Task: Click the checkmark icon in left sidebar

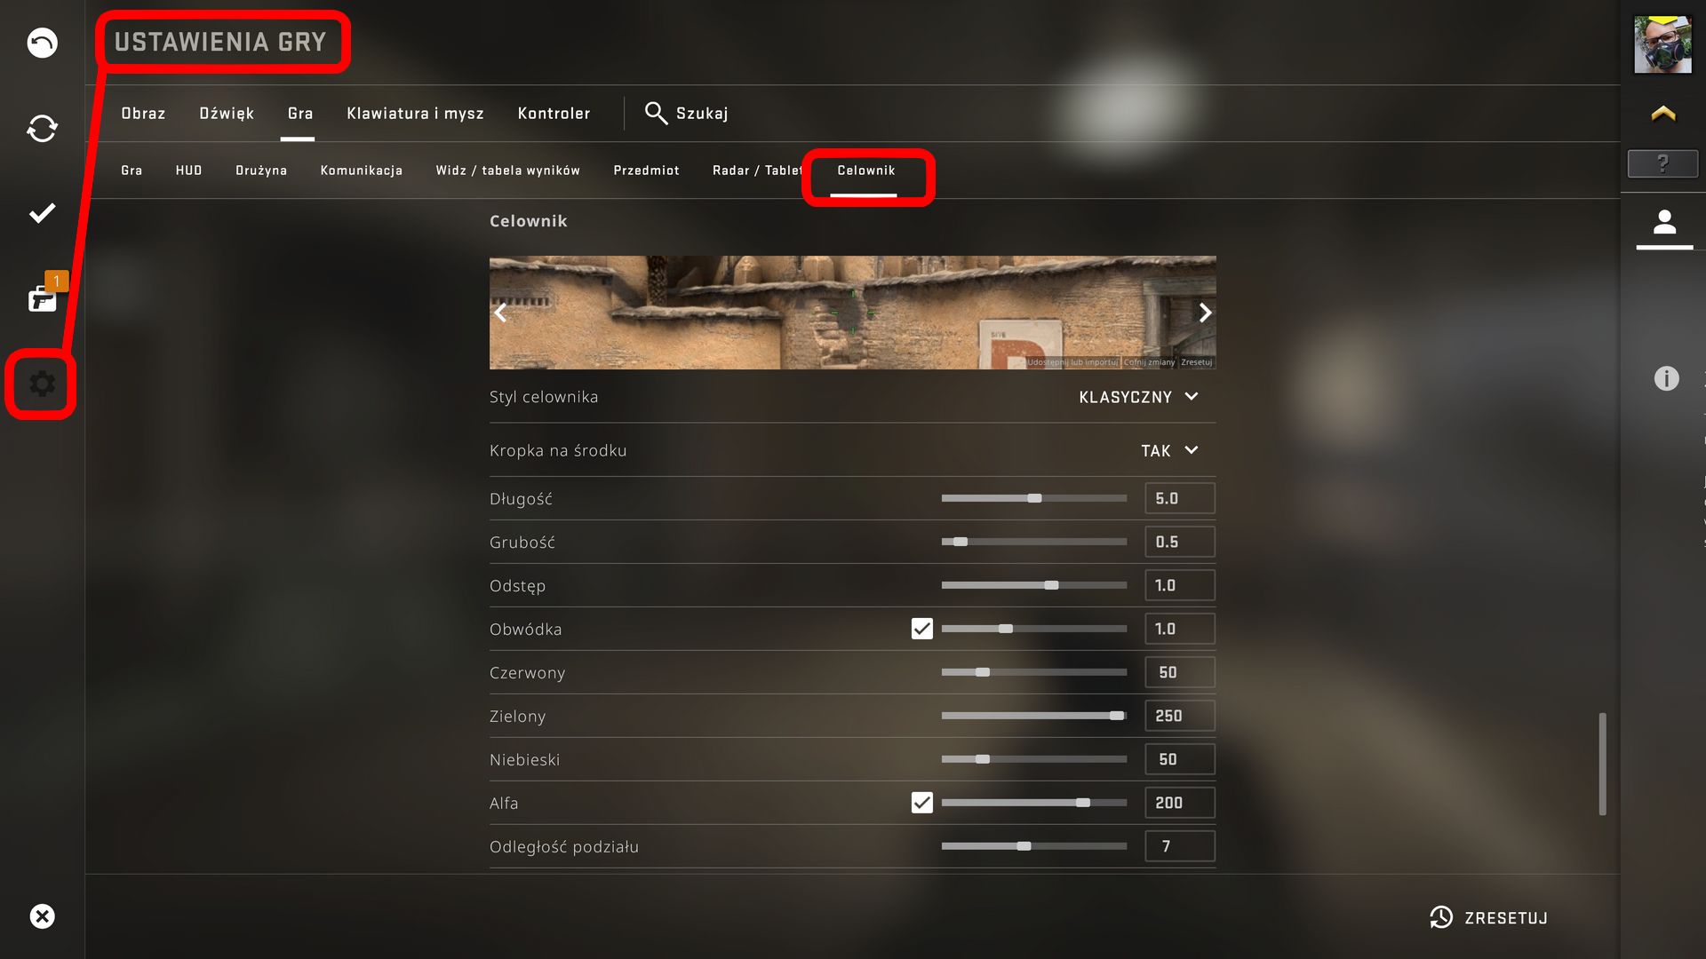Action: [x=42, y=213]
